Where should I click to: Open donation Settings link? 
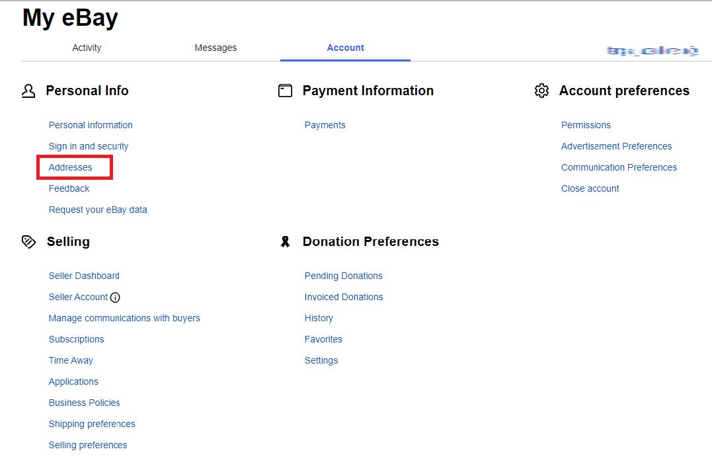pyautogui.click(x=321, y=360)
